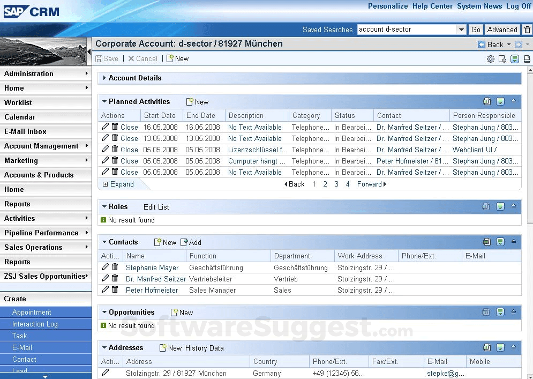The image size is (533, 379).
Task: Create new Appointment from Create list
Action: (x=46, y=312)
